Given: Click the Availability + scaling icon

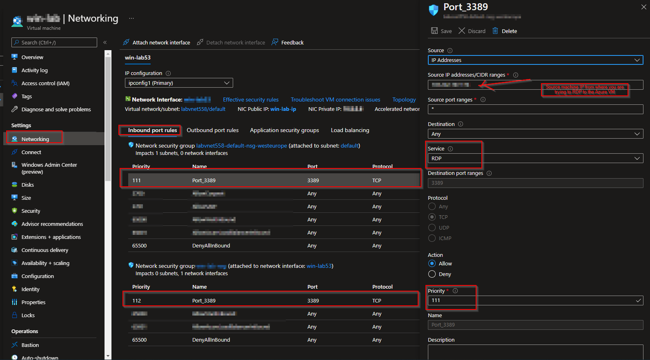Looking at the screenshot, I should pyautogui.click(x=15, y=263).
